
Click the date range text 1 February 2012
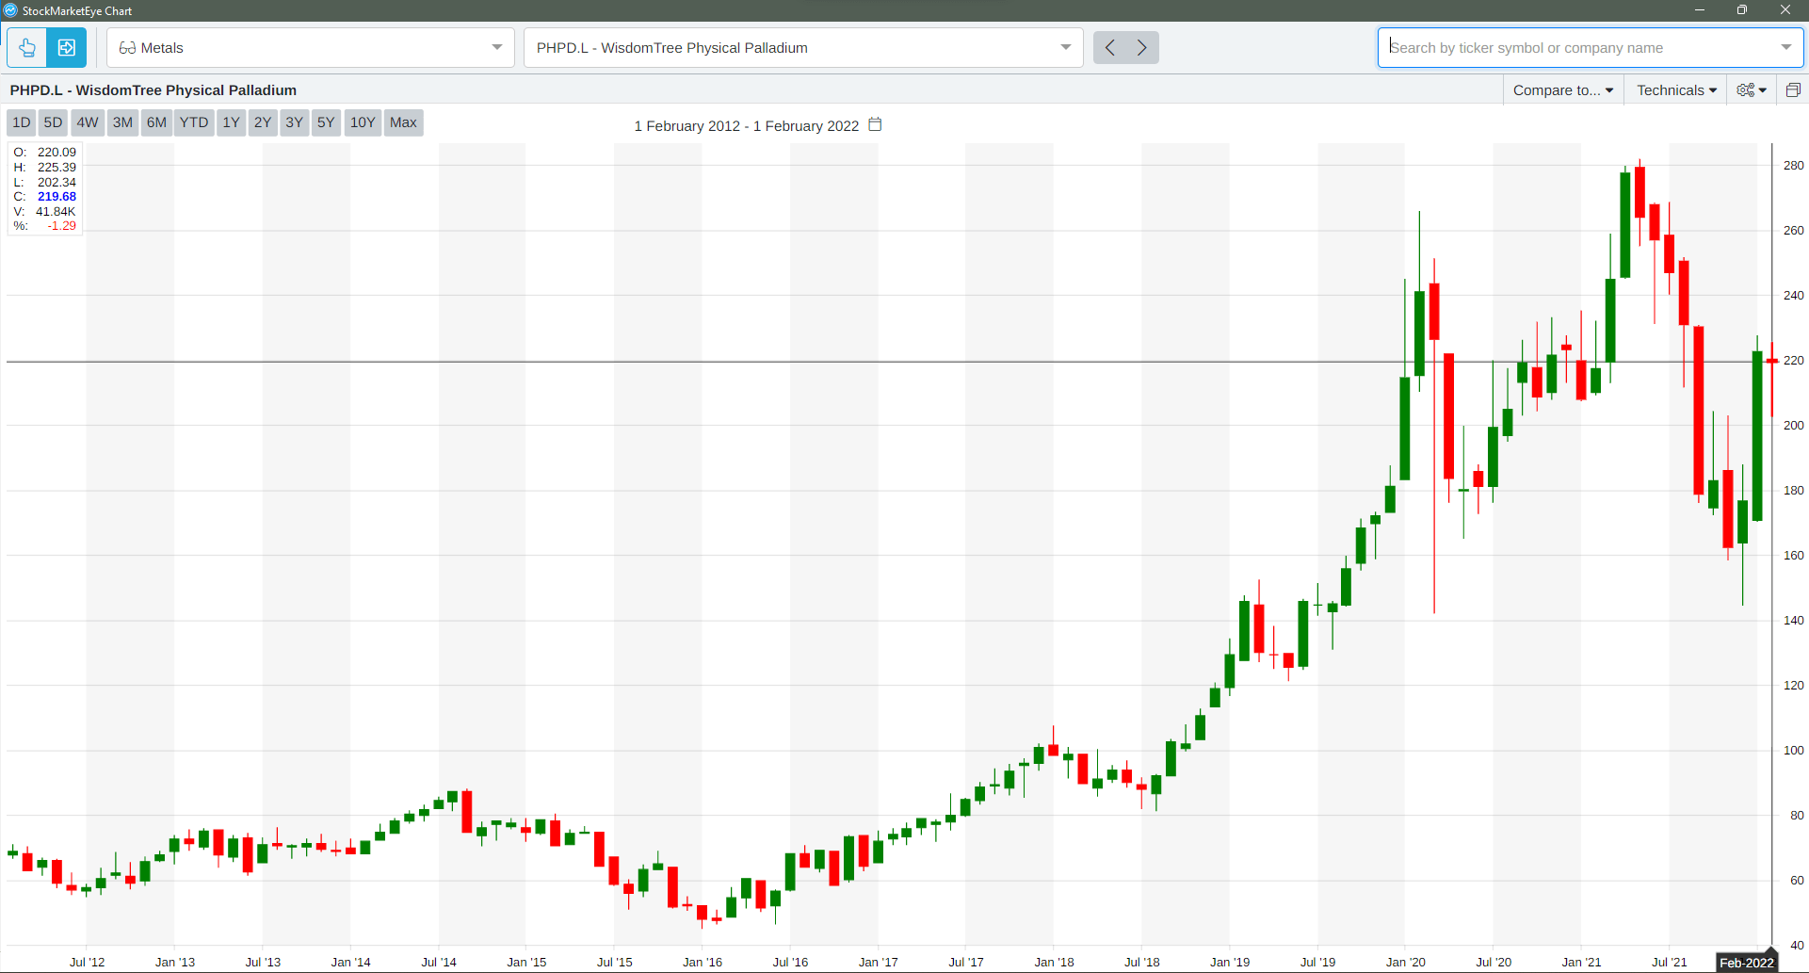687,126
